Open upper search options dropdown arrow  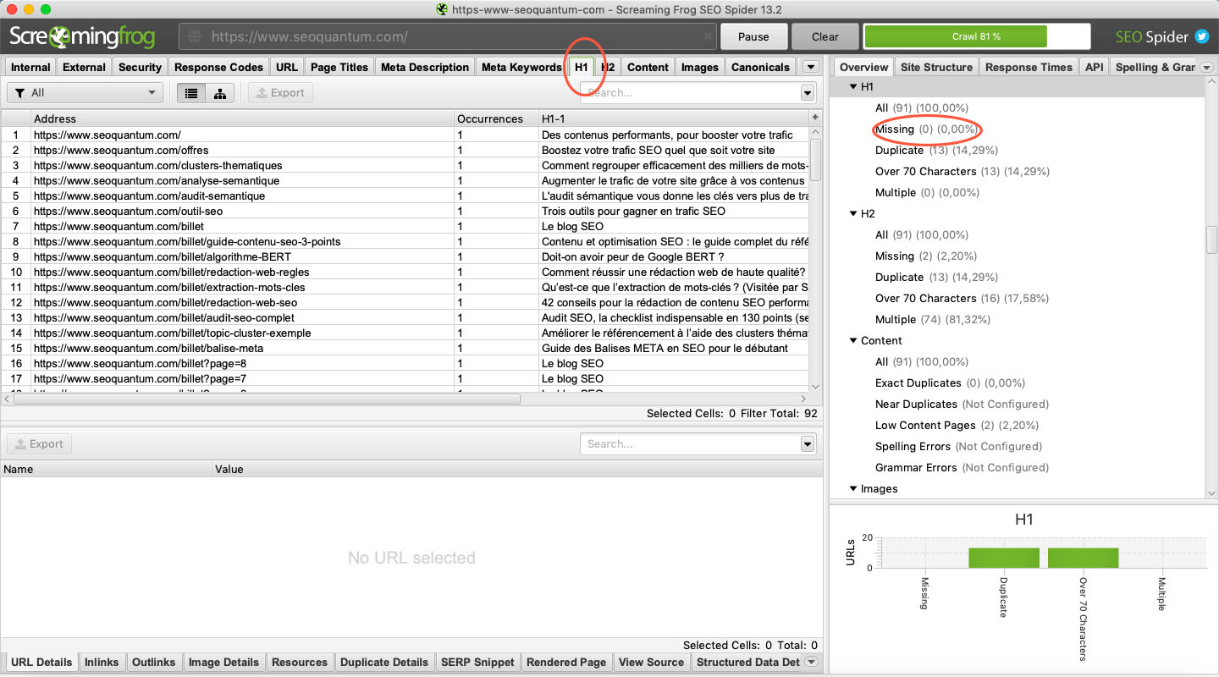pyautogui.click(x=808, y=93)
